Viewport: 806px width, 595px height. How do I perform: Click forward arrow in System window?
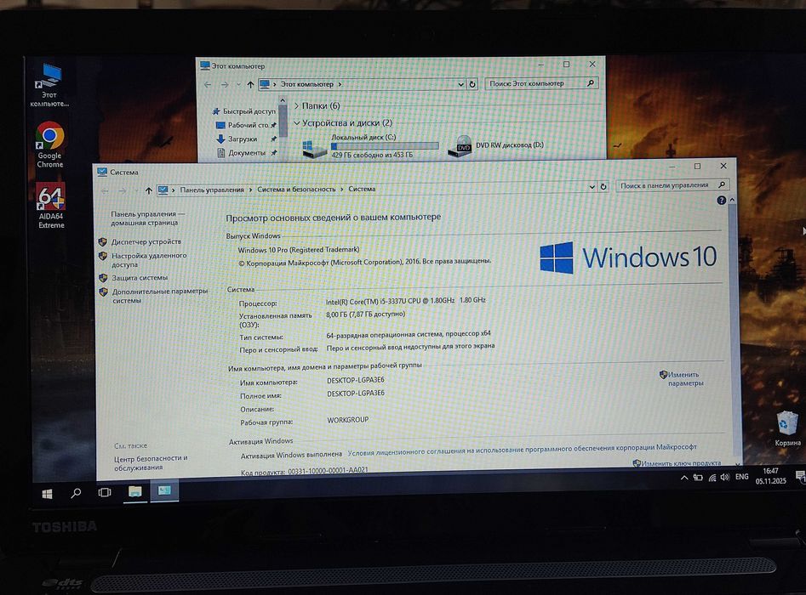point(123,191)
